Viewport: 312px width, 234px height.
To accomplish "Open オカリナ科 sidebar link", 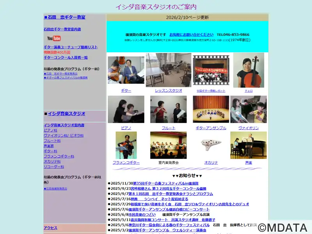I will point(52,161).
